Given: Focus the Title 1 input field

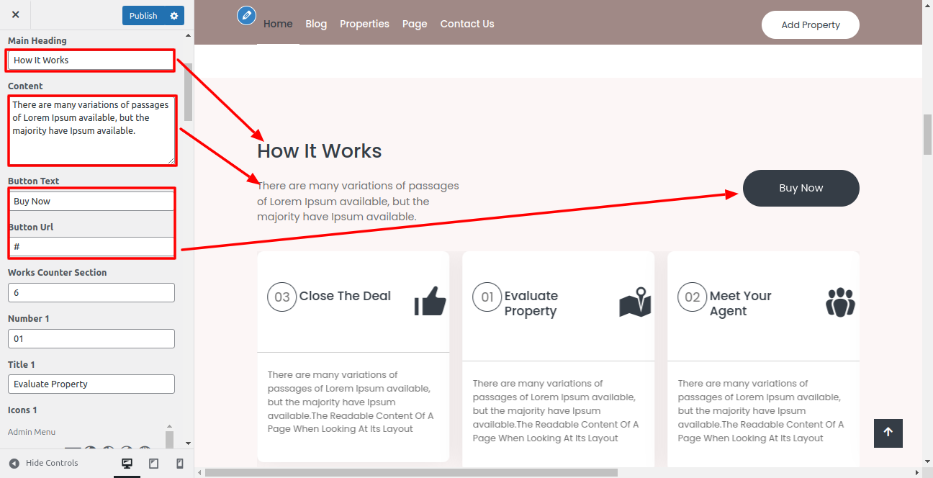Looking at the screenshot, I should (91, 384).
